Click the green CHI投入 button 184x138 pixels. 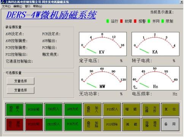53,109
